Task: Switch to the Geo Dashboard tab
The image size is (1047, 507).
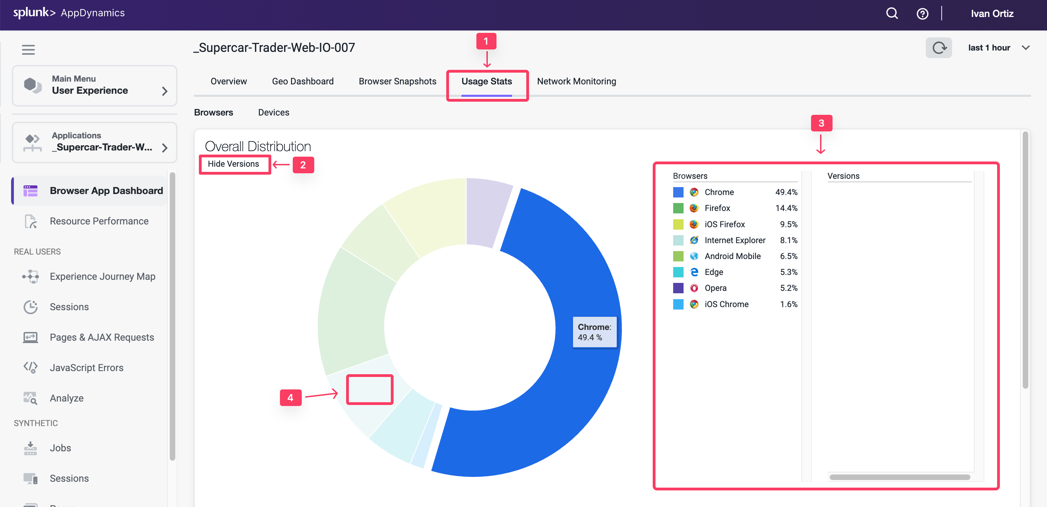Action: pyautogui.click(x=302, y=81)
